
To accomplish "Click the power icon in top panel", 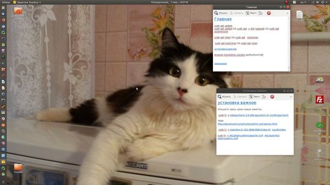I will tap(323, 2).
